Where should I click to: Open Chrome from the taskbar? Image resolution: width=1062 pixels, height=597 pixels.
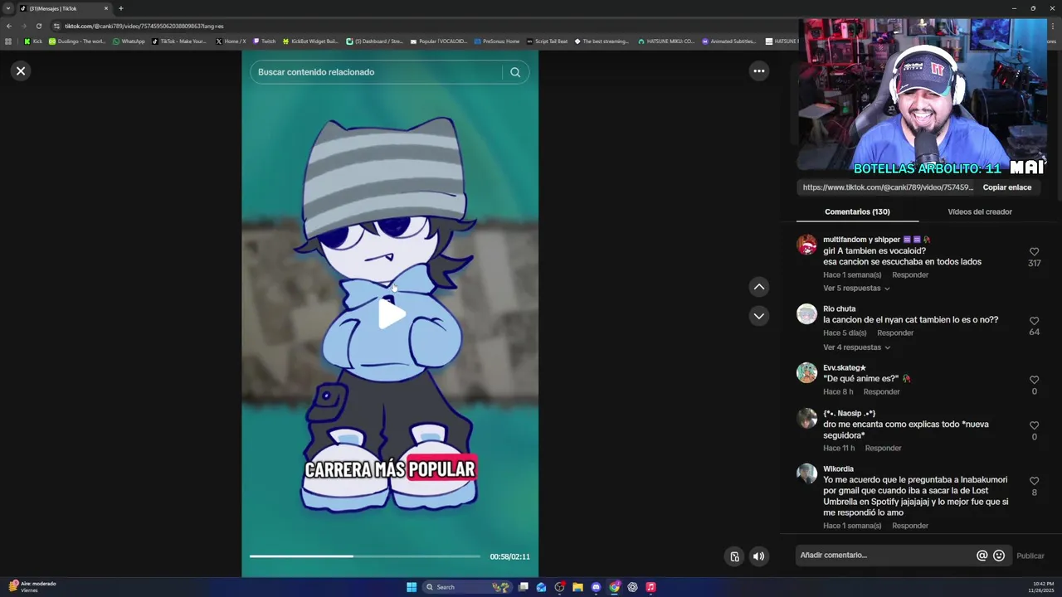614,587
